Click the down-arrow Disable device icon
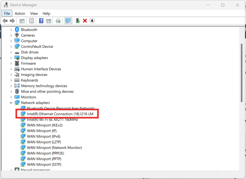Screen dimensions: 246x179 (x=92, y=21)
